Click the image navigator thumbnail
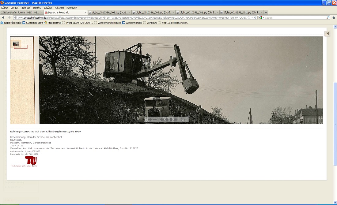This screenshot has width=337, height=205. (21, 48)
